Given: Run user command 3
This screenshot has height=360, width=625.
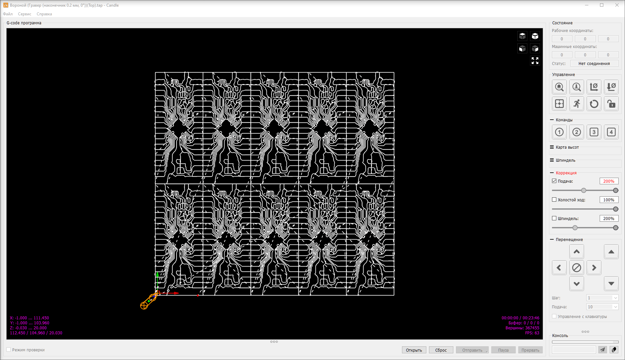Looking at the screenshot, I should (594, 132).
